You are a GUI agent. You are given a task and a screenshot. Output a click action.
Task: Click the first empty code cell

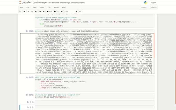coord(94,102)
